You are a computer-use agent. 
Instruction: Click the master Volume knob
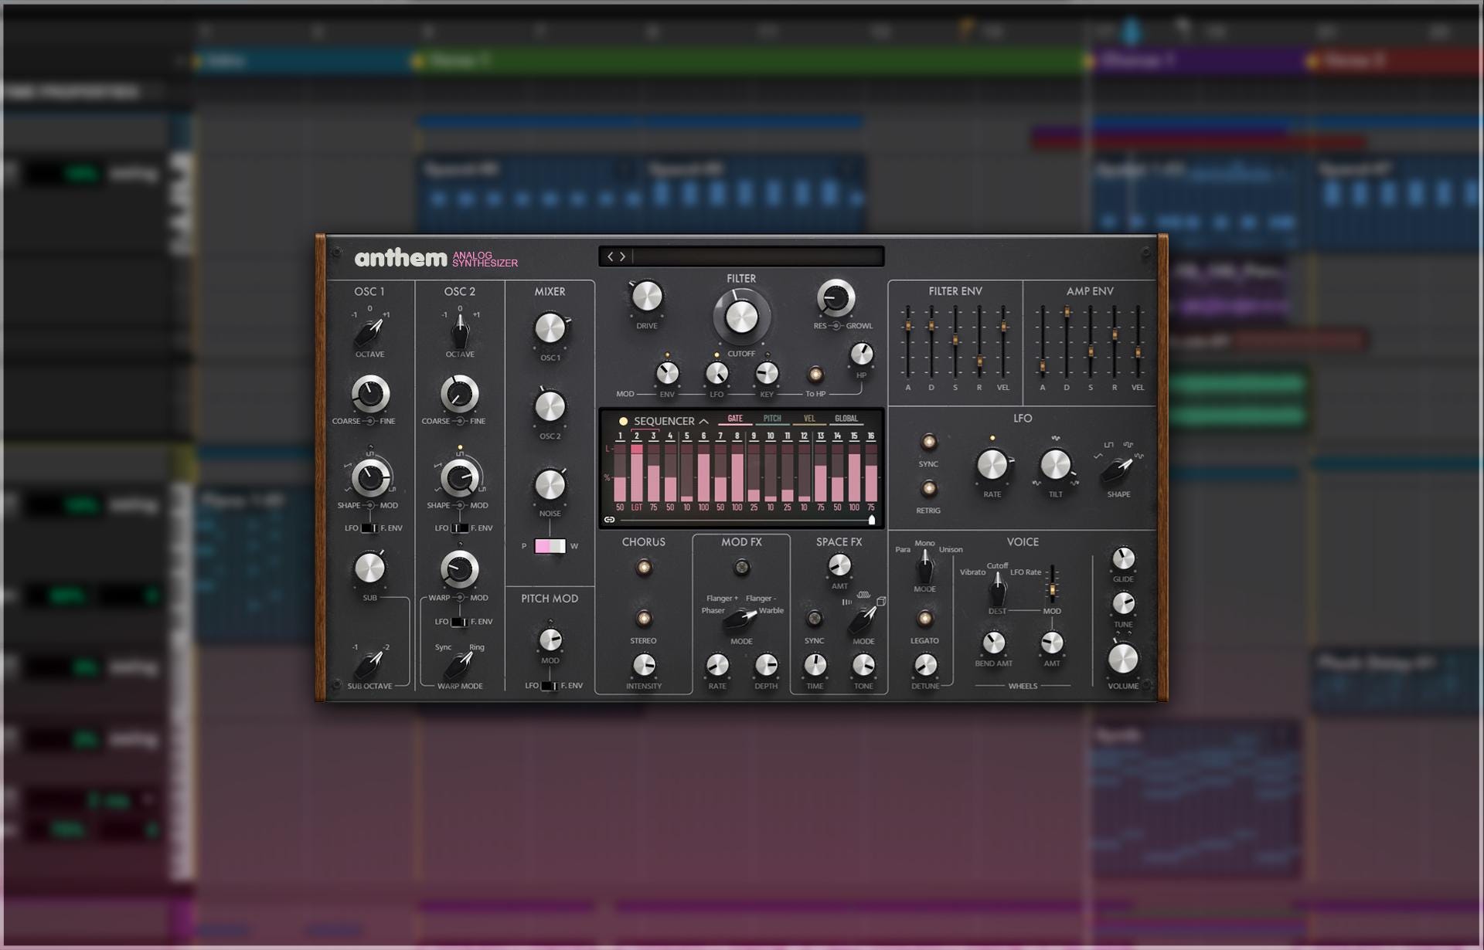tap(1123, 659)
